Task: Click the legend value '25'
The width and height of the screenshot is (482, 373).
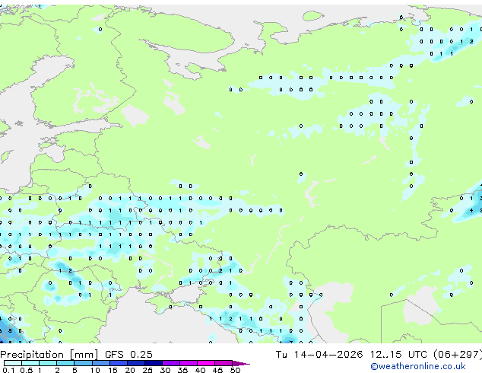Action: (147, 370)
